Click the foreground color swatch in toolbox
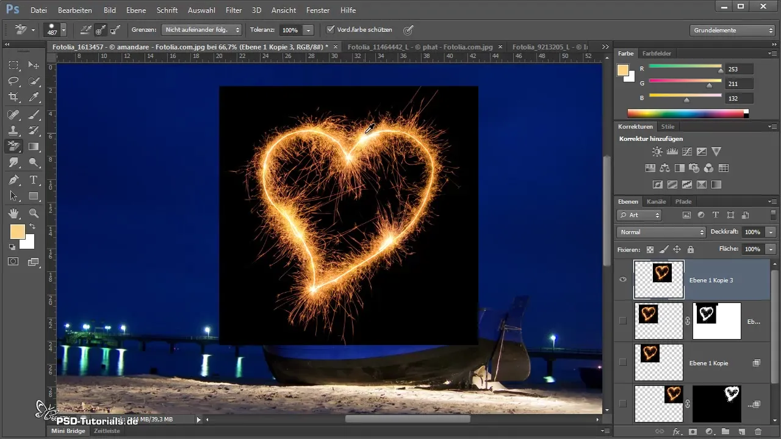The height and width of the screenshot is (439, 781). [16, 232]
